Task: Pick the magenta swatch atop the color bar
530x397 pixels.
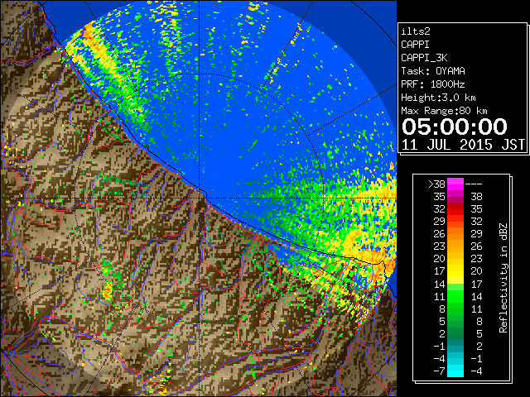Action: coord(455,184)
